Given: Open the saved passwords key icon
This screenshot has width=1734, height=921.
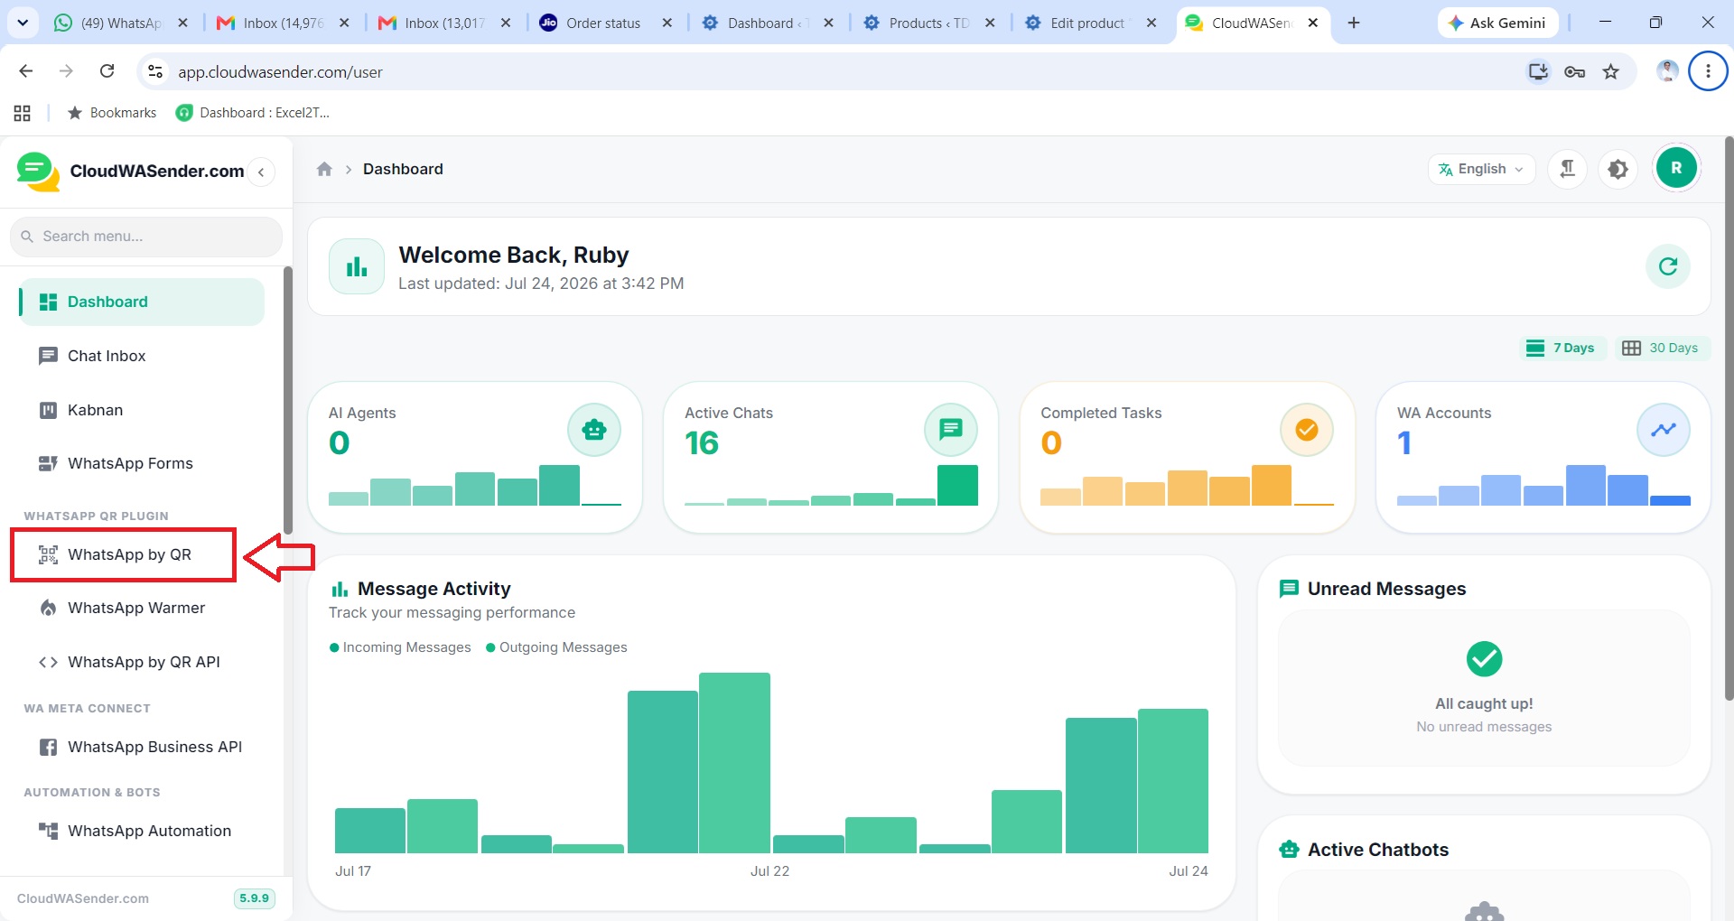Looking at the screenshot, I should (x=1574, y=71).
